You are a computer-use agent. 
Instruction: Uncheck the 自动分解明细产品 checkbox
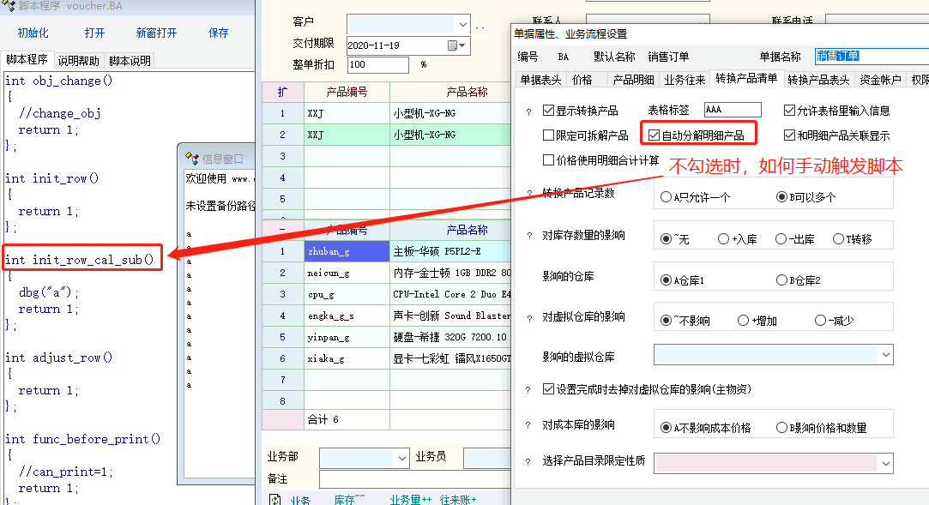[x=655, y=135]
